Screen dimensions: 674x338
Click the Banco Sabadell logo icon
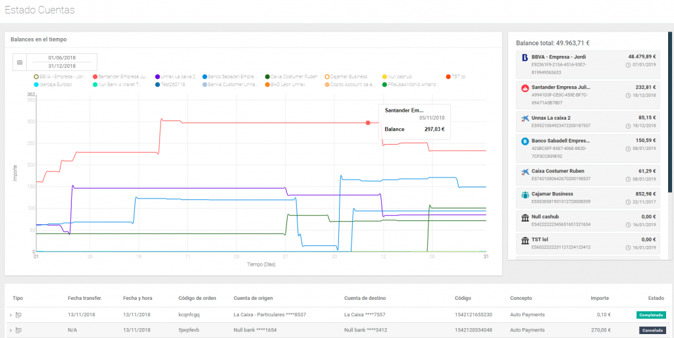coord(525,141)
